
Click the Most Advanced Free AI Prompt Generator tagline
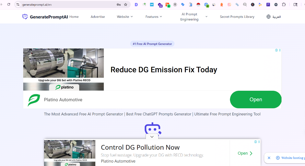tap(152, 114)
